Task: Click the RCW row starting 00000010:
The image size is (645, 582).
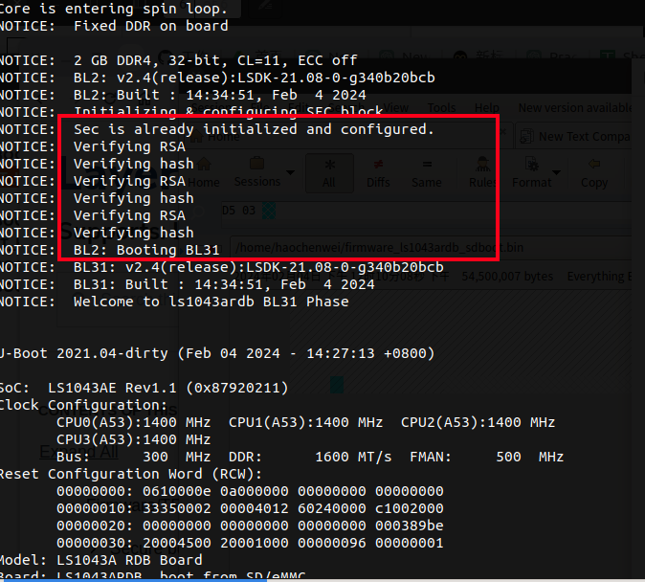Action: 250,508
